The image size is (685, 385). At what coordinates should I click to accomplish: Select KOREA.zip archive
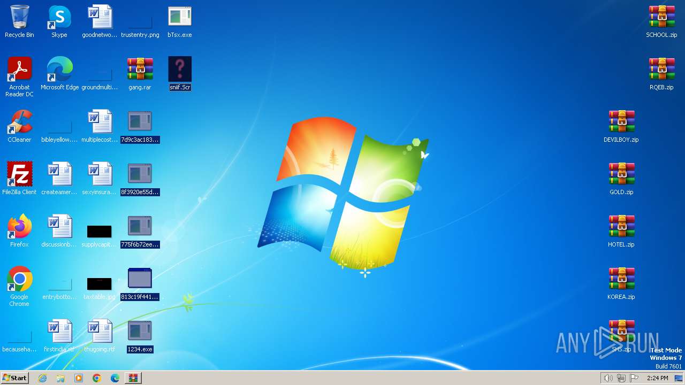621,283
